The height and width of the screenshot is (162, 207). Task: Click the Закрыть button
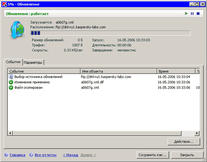(x=187, y=155)
